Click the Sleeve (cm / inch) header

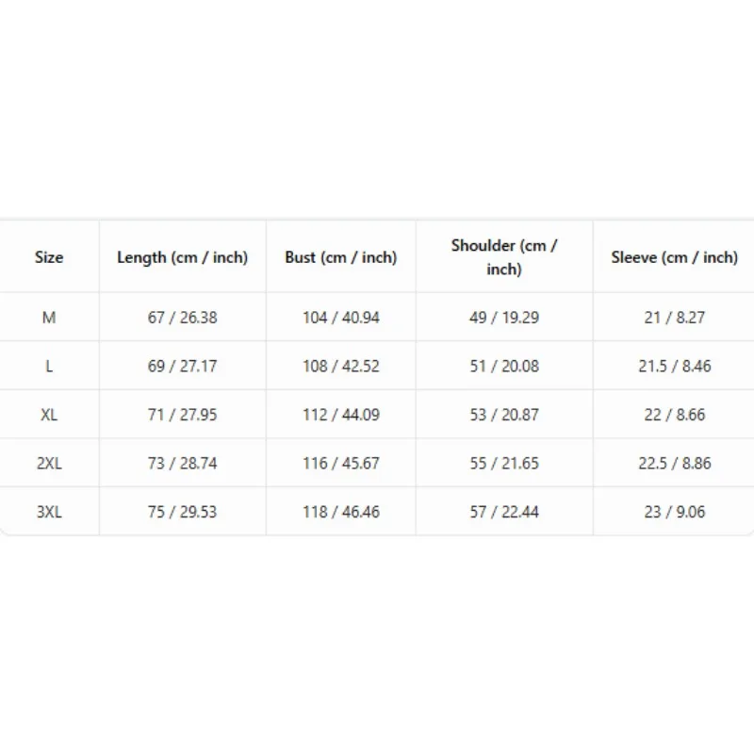674,257
